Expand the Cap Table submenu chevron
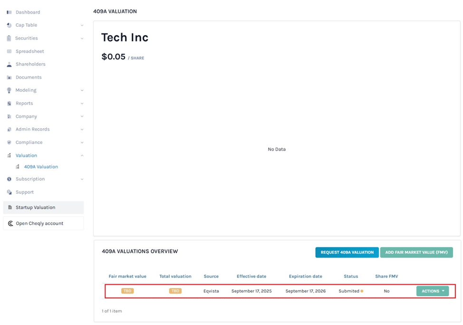Image resolution: width=463 pixels, height=325 pixels. coord(82,26)
